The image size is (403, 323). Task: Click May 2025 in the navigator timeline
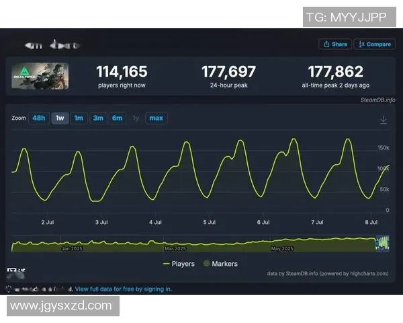(x=281, y=248)
